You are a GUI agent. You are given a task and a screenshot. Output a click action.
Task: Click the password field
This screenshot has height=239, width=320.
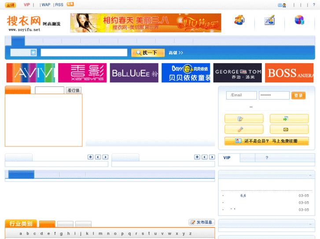(x=274, y=95)
